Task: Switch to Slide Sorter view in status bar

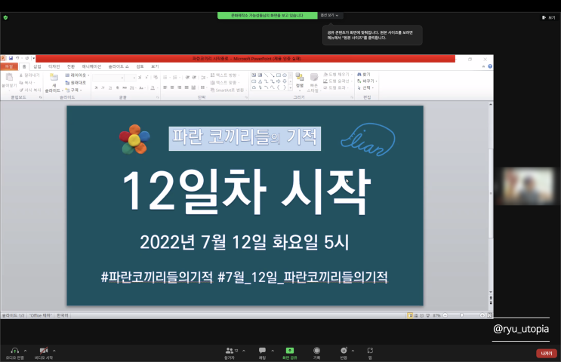Action: [x=416, y=315]
